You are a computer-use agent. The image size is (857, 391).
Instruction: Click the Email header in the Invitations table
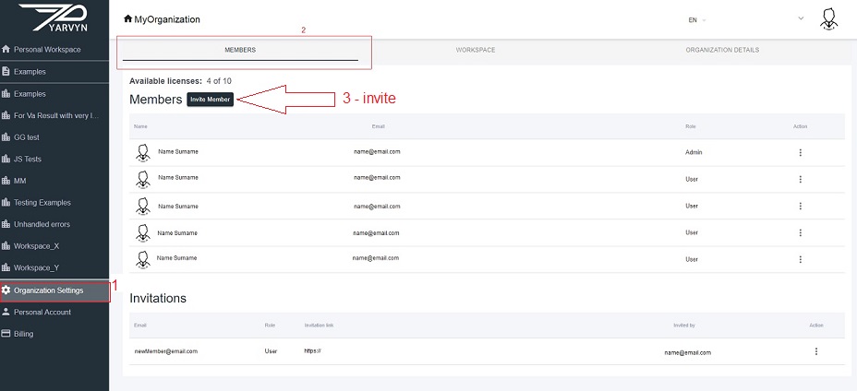(x=140, y=326)
